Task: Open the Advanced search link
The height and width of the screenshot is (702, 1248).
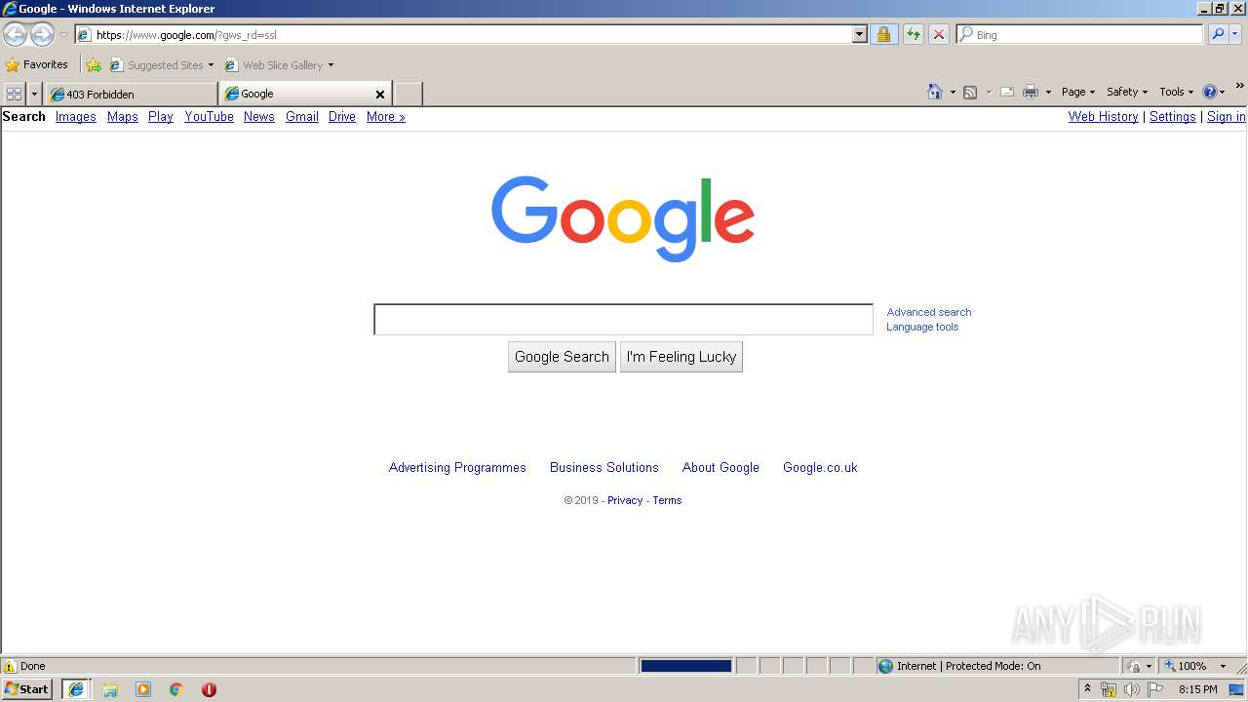Action: [928, 312]
